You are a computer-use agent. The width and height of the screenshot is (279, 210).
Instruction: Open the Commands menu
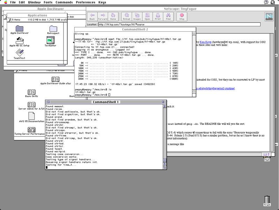pyautogui.click(x=64, y=2)
